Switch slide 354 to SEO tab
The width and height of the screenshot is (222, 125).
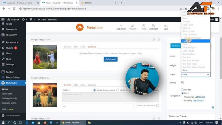(76, 47)
